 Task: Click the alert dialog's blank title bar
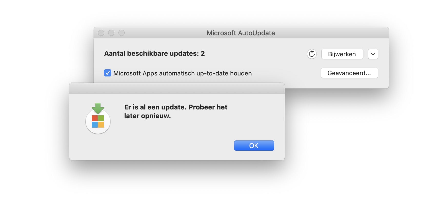tap(177, 88)
